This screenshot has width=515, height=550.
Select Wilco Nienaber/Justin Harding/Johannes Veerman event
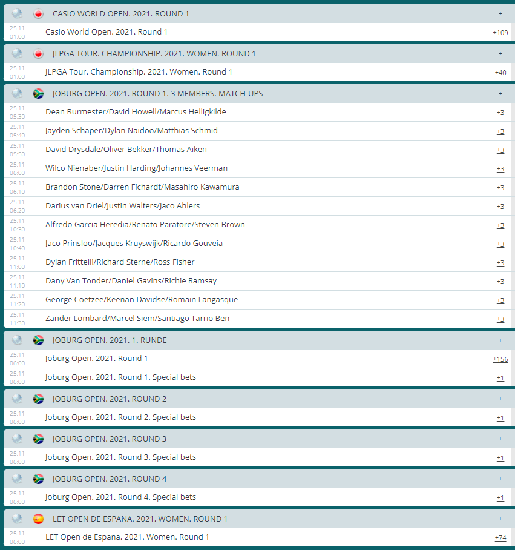137,168
